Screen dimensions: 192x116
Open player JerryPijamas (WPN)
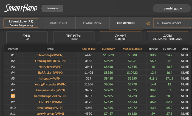(x=50, y=114)
